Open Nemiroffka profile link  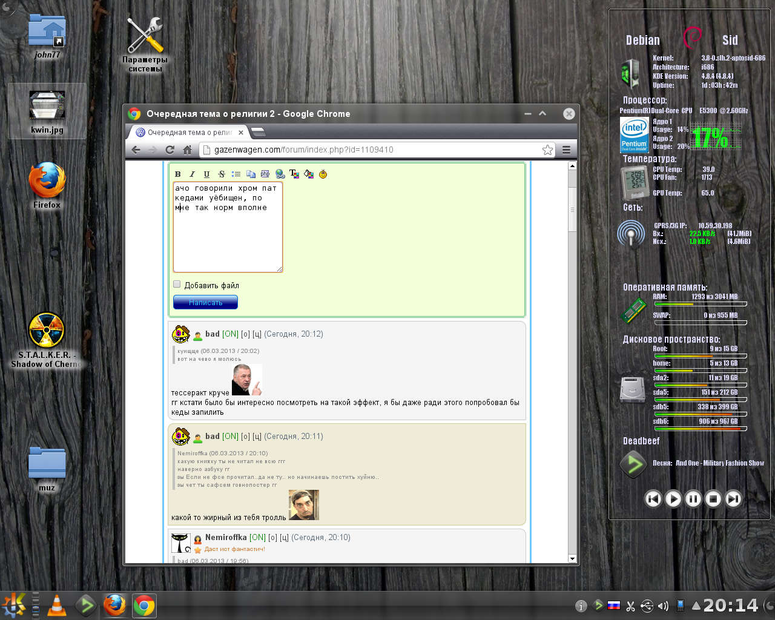point(226,537)
